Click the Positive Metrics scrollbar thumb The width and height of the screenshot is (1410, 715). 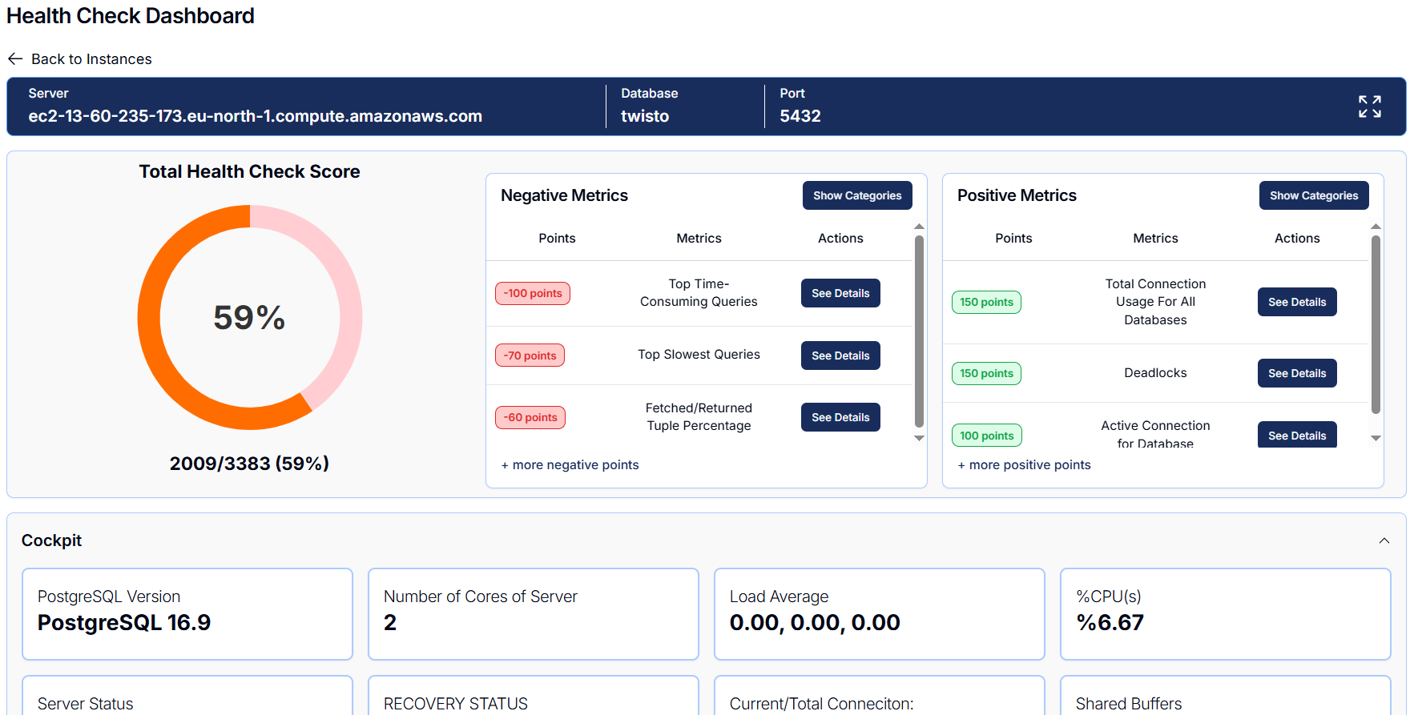coord(1376,324)
